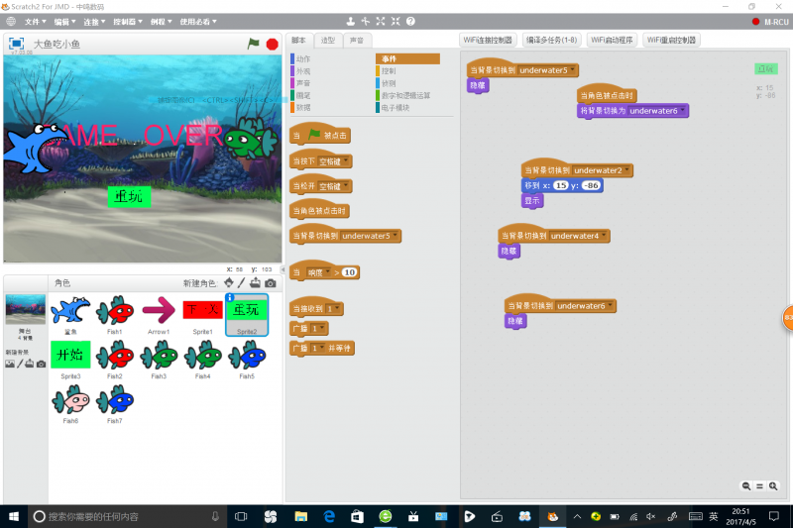Open the 文件 menu
Viewport: 793px width, 528px height.
tap(35, 22)
